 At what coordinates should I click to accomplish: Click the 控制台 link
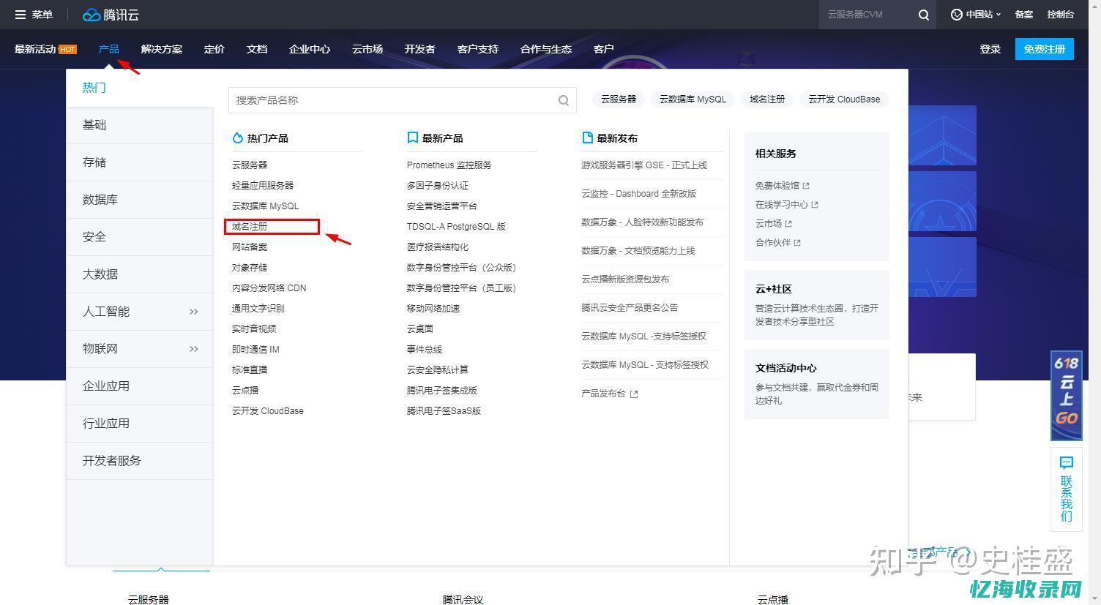(1061, 15)
